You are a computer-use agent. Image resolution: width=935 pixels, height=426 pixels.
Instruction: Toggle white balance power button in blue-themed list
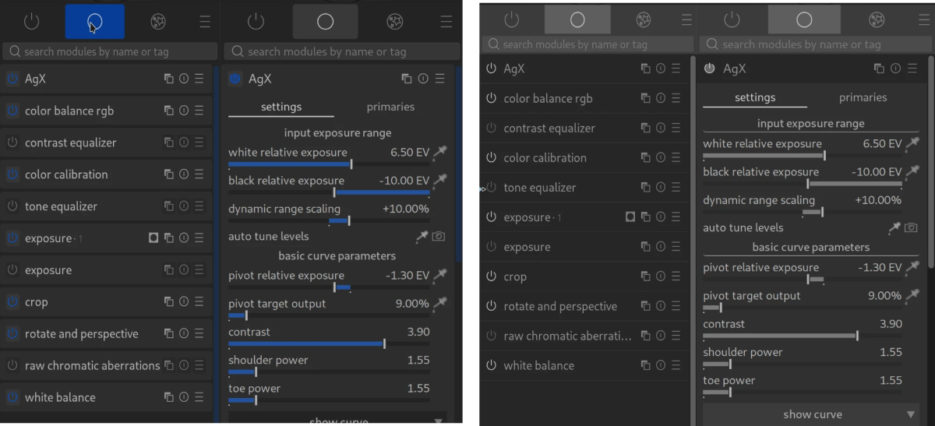[12, 398]
